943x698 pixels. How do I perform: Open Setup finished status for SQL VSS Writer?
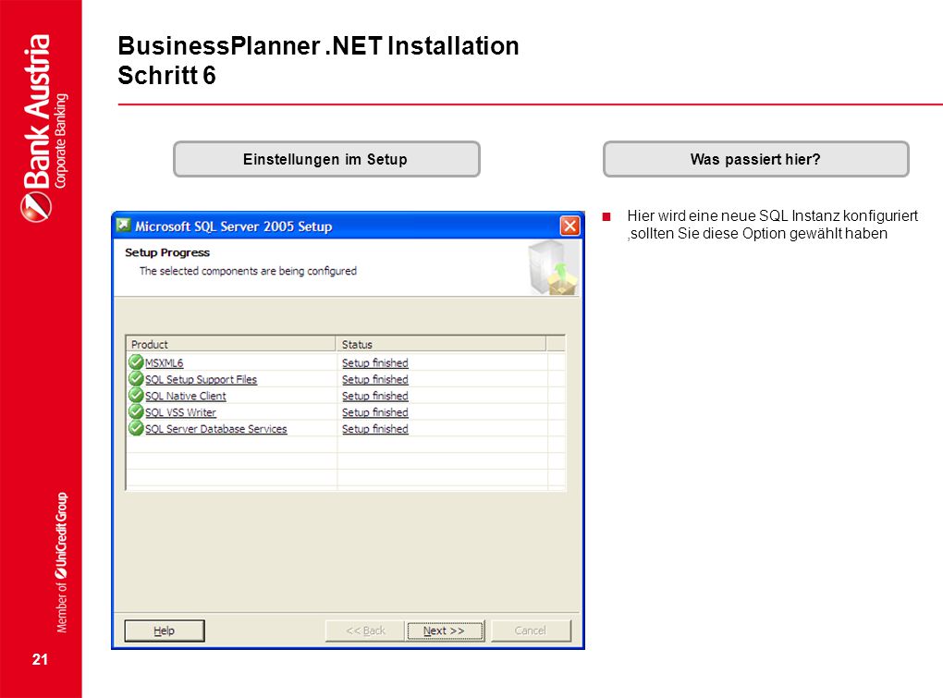point(375,412)
